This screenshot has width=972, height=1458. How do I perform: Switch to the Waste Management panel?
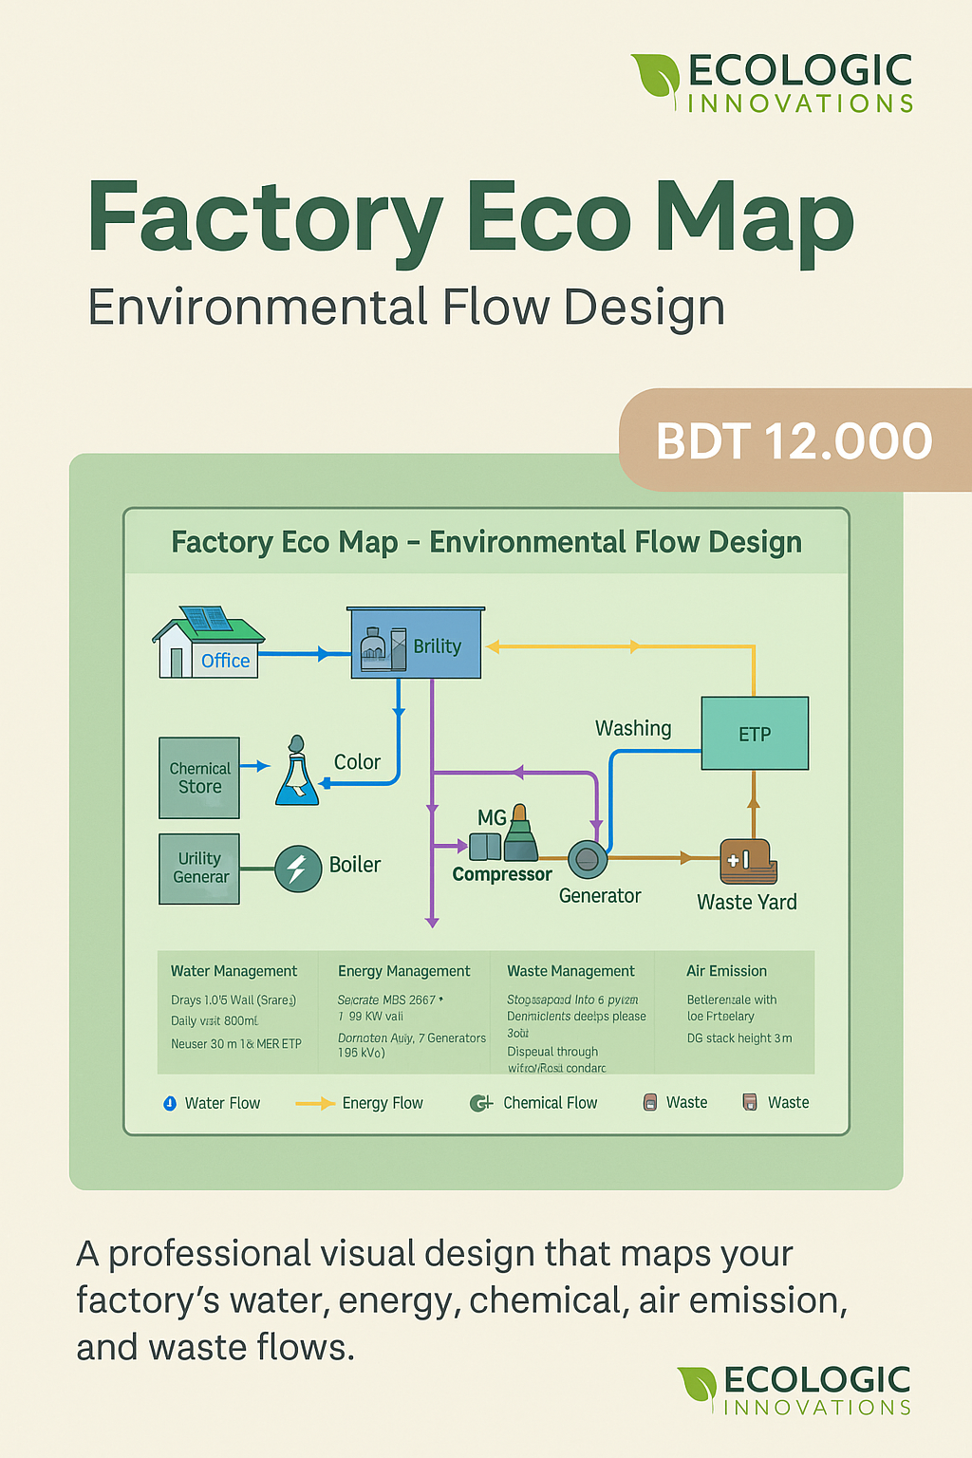pos(570,971)
